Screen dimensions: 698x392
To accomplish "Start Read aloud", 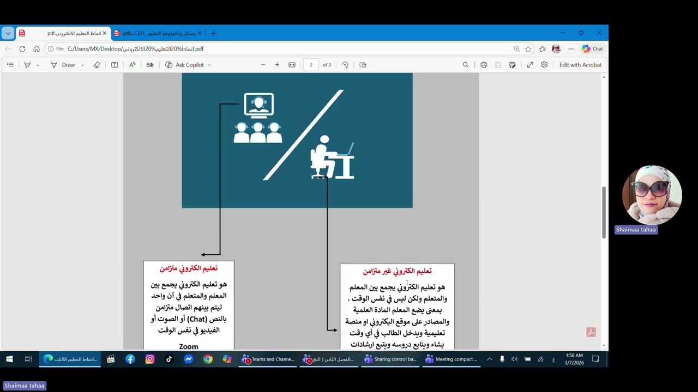I will pos(133,65).
